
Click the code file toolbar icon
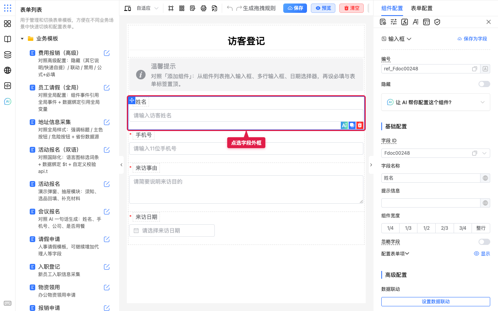tap(214, 8)
